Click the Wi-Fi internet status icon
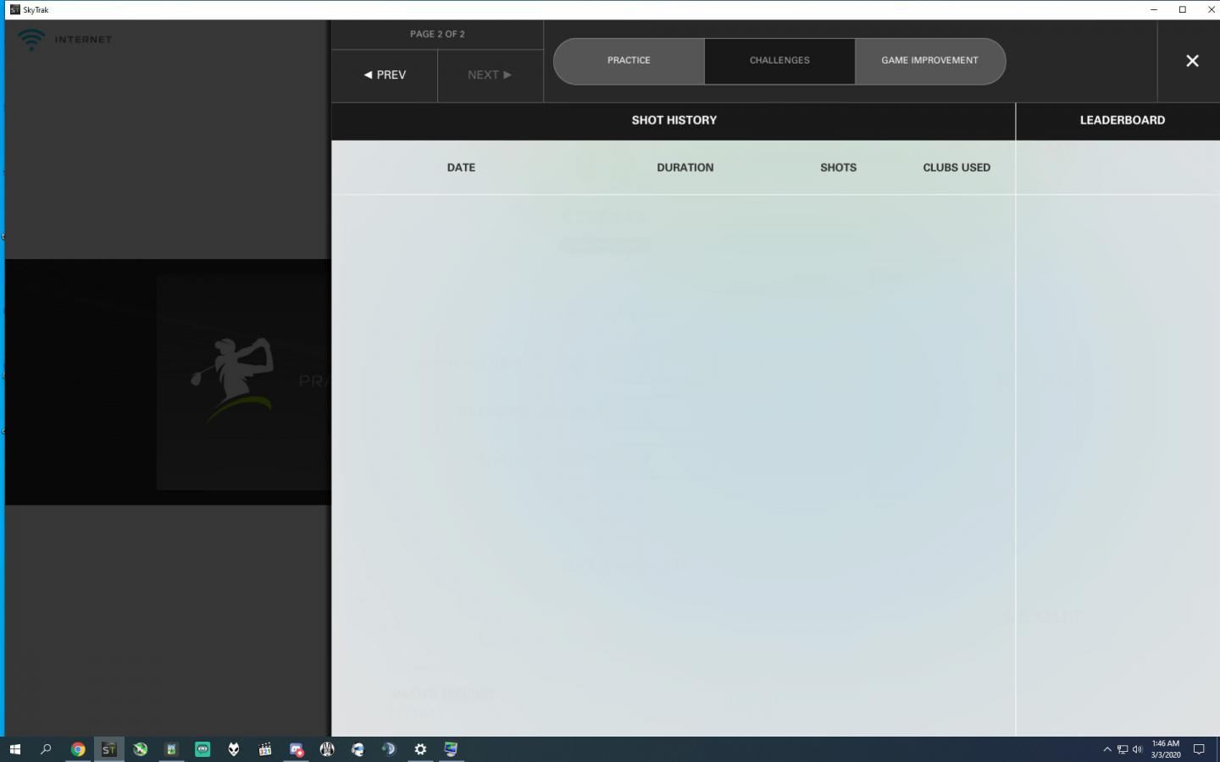 click(x=31, y=39)
